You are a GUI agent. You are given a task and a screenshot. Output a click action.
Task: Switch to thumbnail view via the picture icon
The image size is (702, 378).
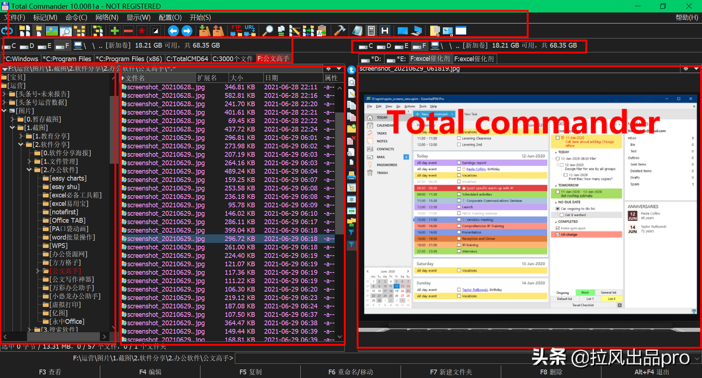pyautogui.click(x=52, y=31)
